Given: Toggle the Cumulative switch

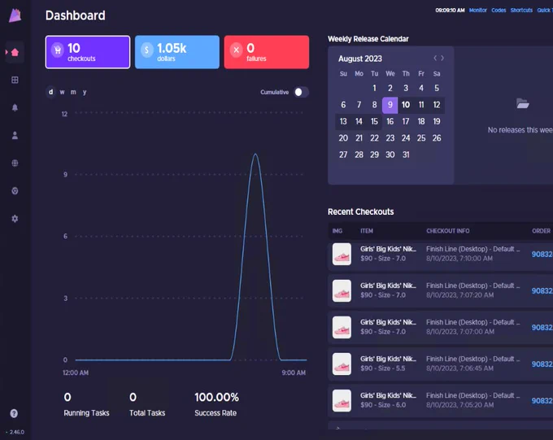Looking at the screenshot, I should coord(302,92).
